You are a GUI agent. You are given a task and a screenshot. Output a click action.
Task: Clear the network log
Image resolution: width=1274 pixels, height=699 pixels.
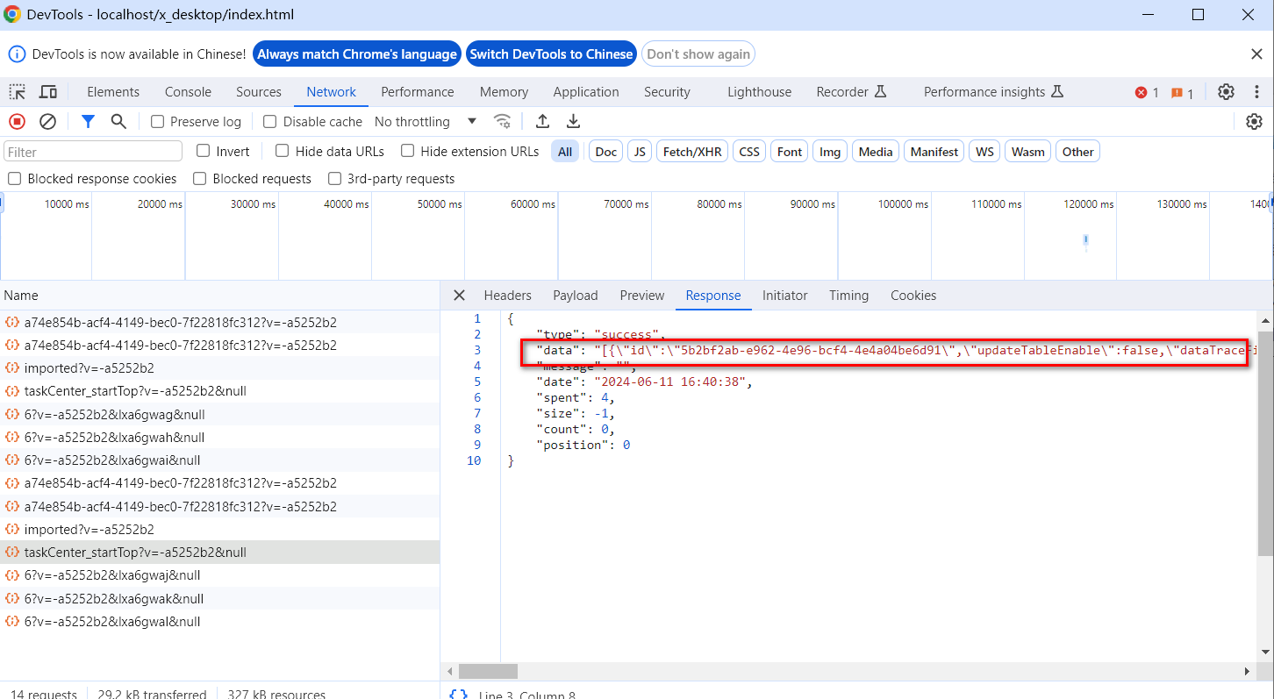tap(48, 122)
